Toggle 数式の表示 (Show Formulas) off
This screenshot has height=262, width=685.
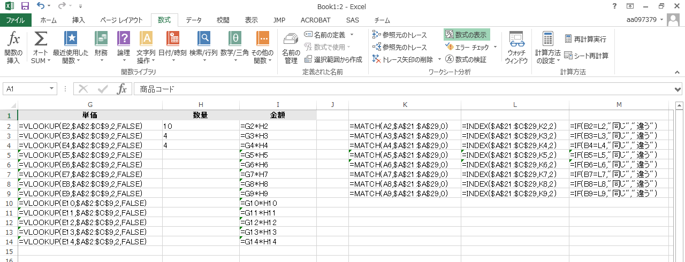point(467,35)
